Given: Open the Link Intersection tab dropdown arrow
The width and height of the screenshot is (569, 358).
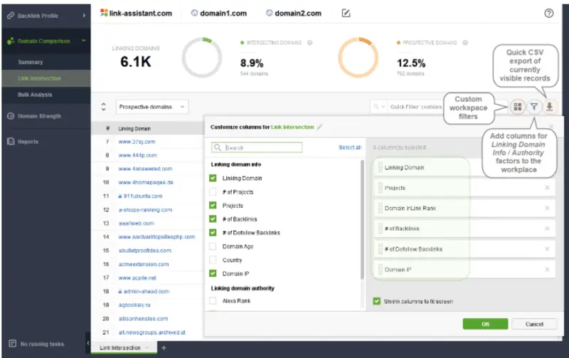Looking at the screenshot, I should [x=147, y=347].
